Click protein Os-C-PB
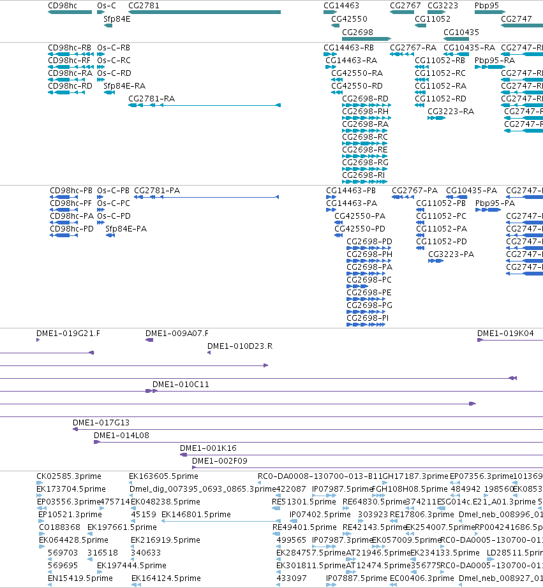Screen dimensions: 543x588 coord(101,197)
